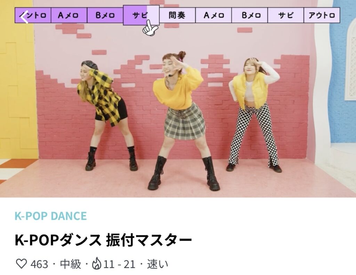This screenshot has width=356, height=275.
Task: Jump to the イントロ section
Action: coord(33,15)
